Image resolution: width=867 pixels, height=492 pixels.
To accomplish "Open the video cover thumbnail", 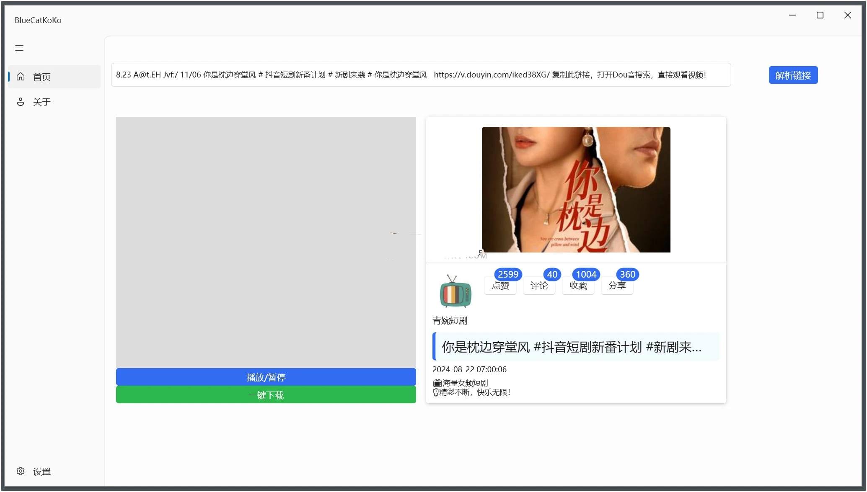I will [x=576, y=189].
